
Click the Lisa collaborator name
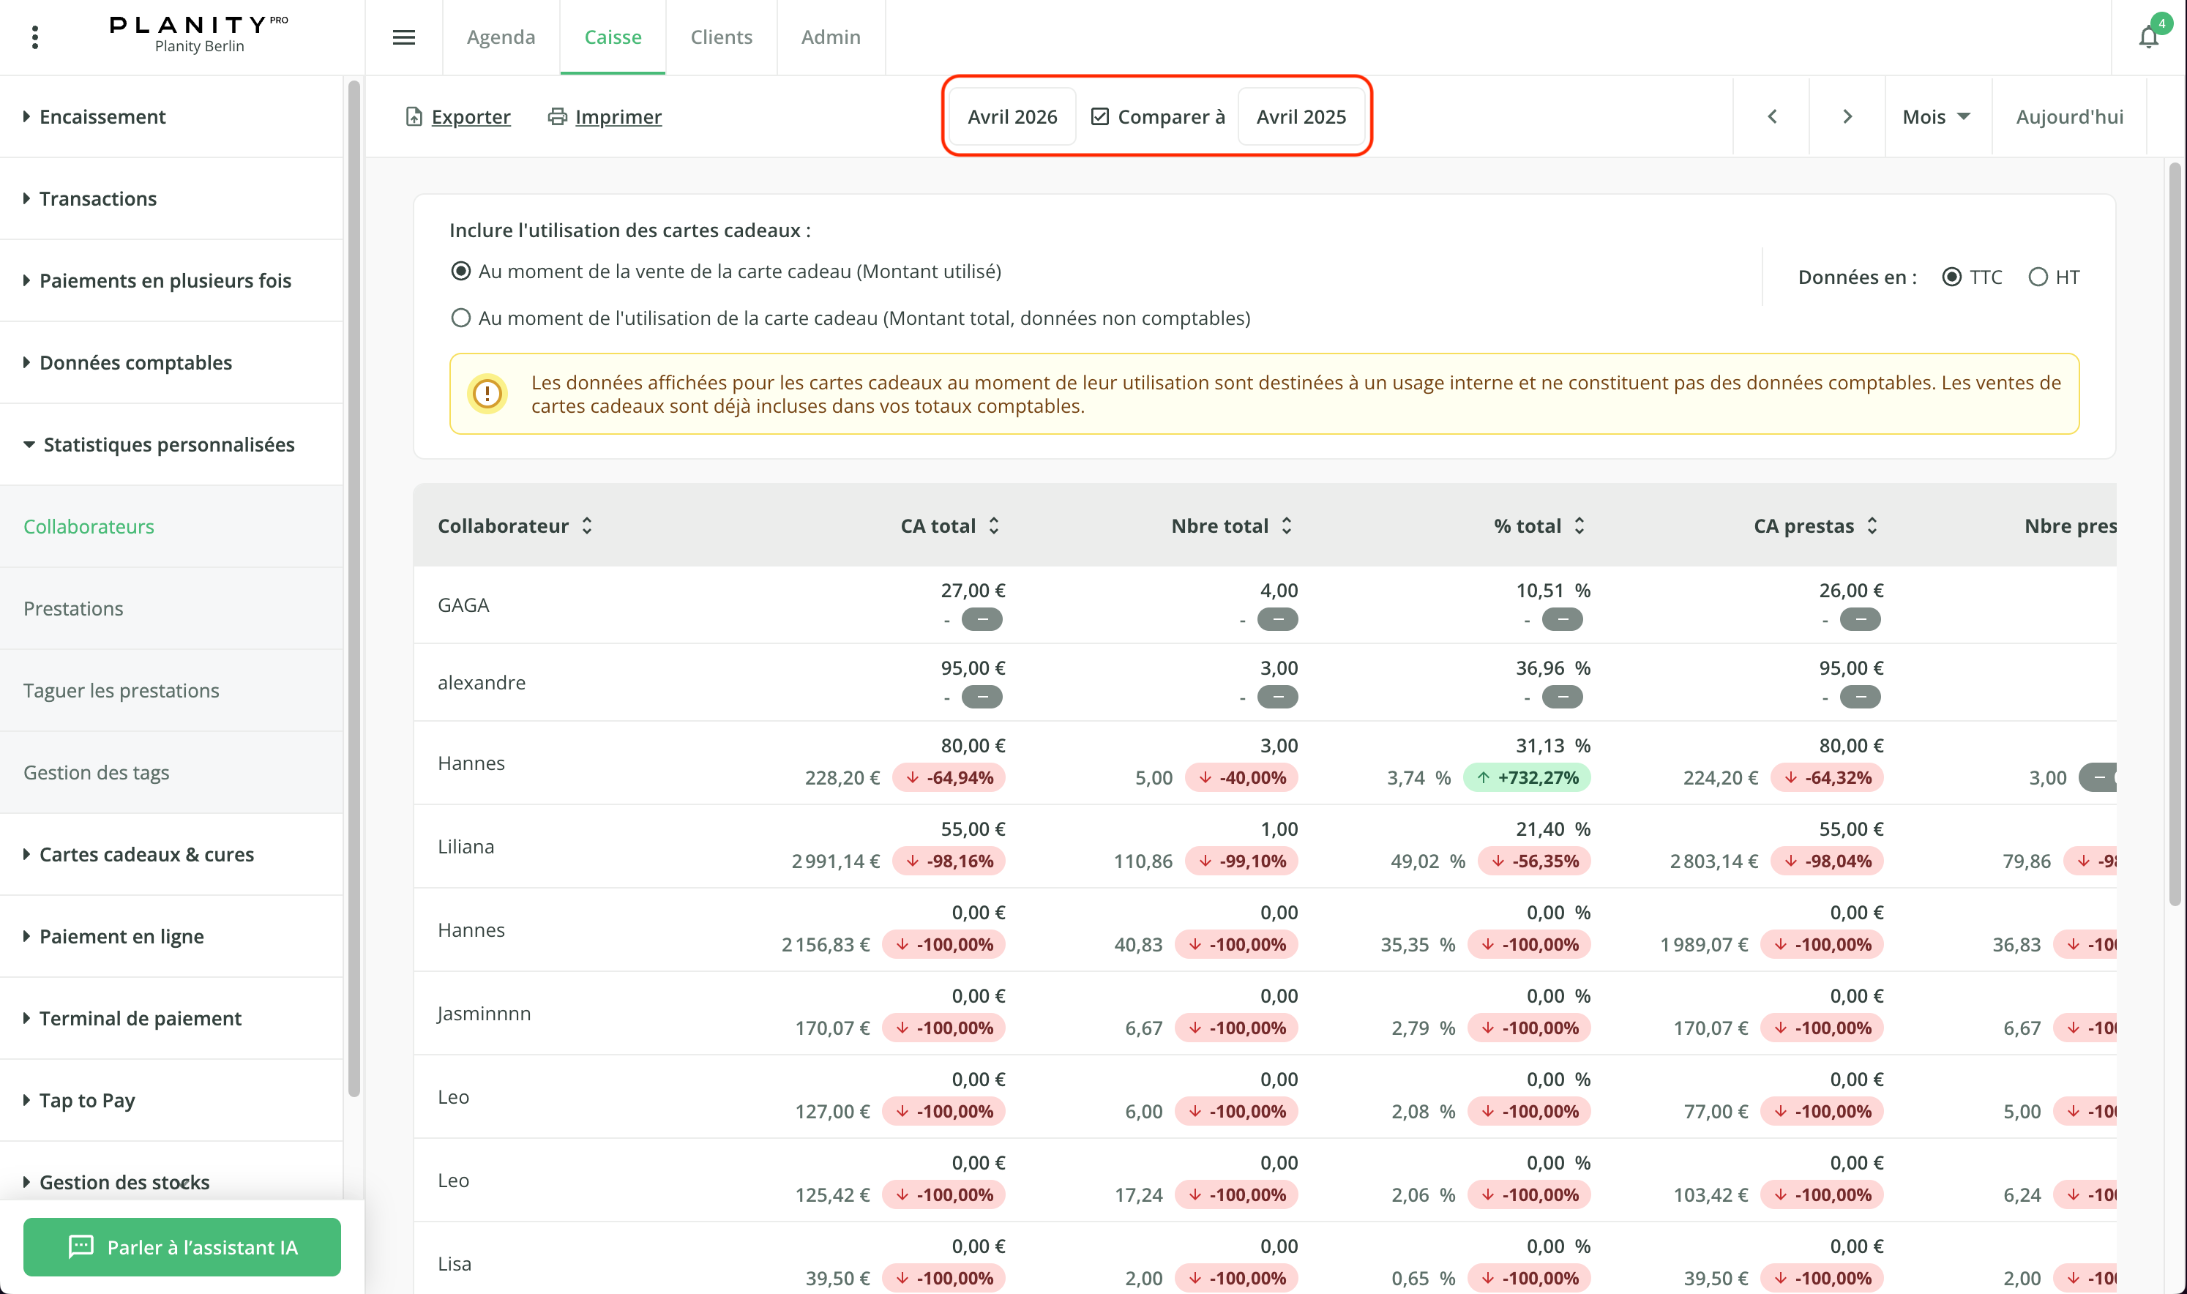pos(455,1263)
